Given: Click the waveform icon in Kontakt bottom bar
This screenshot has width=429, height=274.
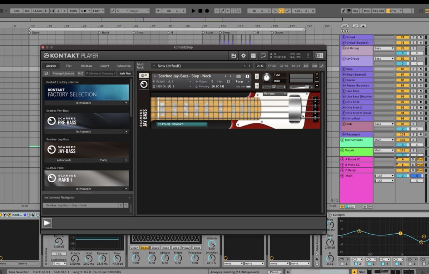Looking at the screenshot, I should tap(47, 223).
